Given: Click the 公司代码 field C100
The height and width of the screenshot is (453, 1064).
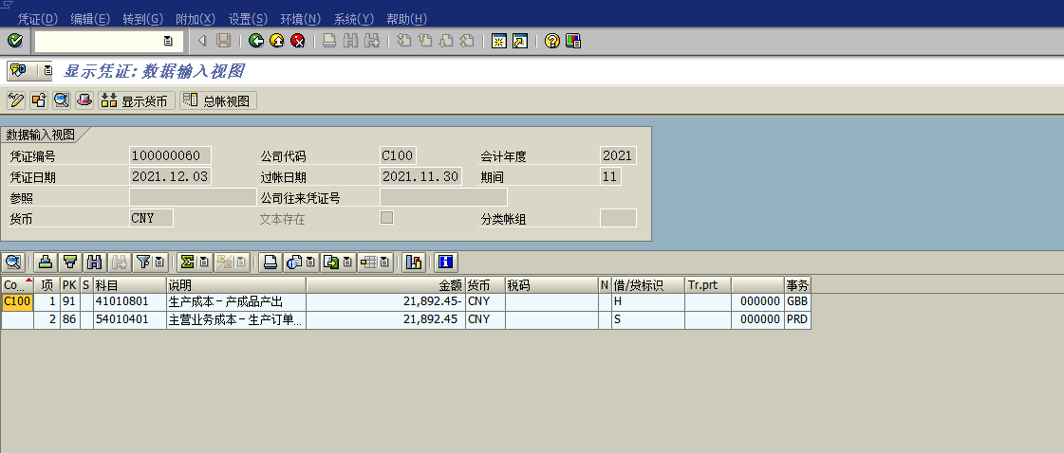Looking at the screenshot, I should pos(397,155).
